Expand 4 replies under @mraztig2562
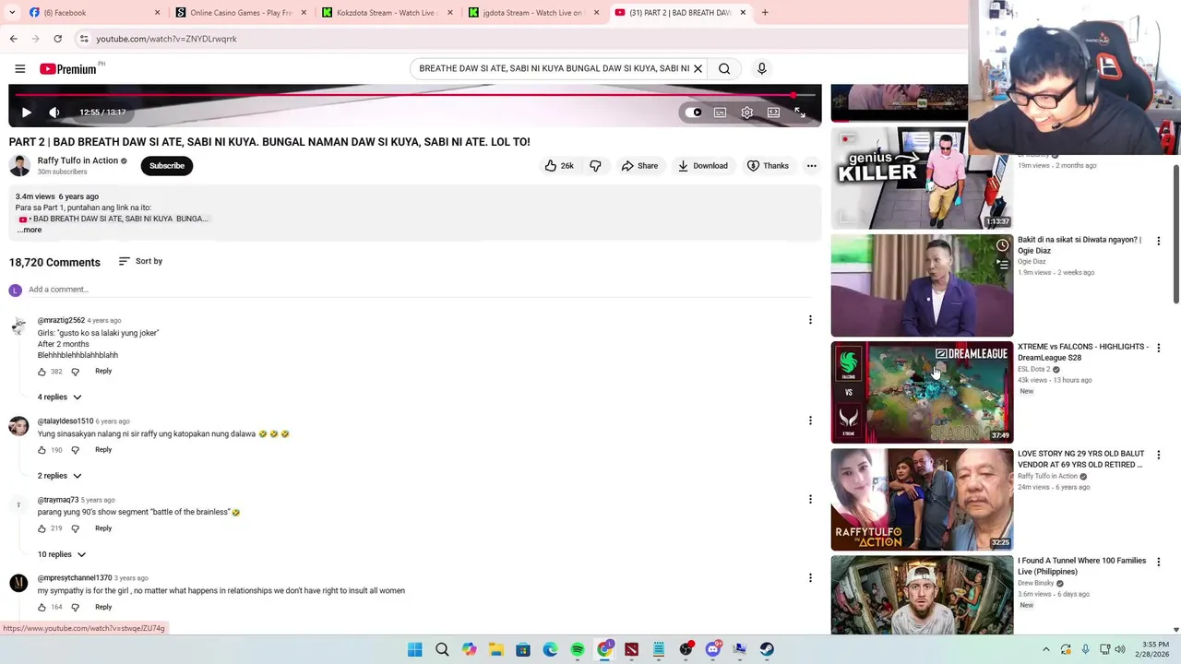Screen dimensions: 1181x664 point(59,397)
